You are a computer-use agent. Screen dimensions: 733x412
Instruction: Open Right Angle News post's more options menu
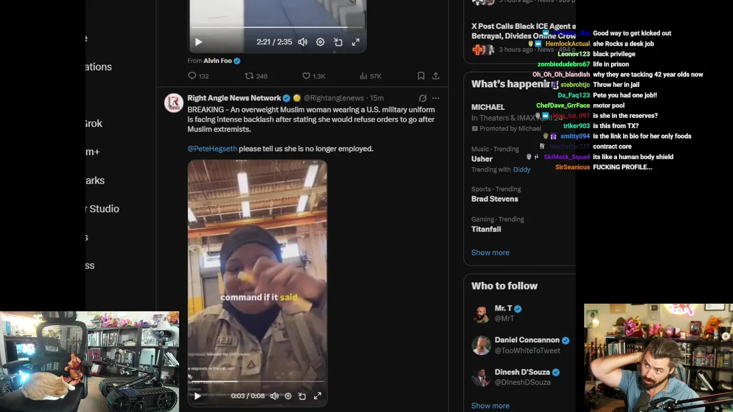coord(436,98)
